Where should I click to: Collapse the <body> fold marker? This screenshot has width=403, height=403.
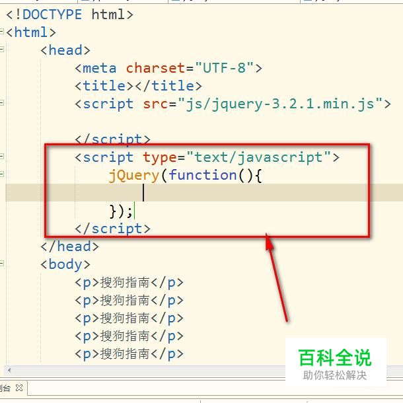click(1, 264)
